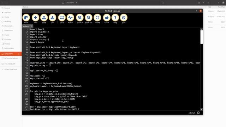This screenshot has width=226, height=127.
Task: Click 'key_pin.pull = digitalio.Pull.DOWN' line
Action: click(54, 99)
